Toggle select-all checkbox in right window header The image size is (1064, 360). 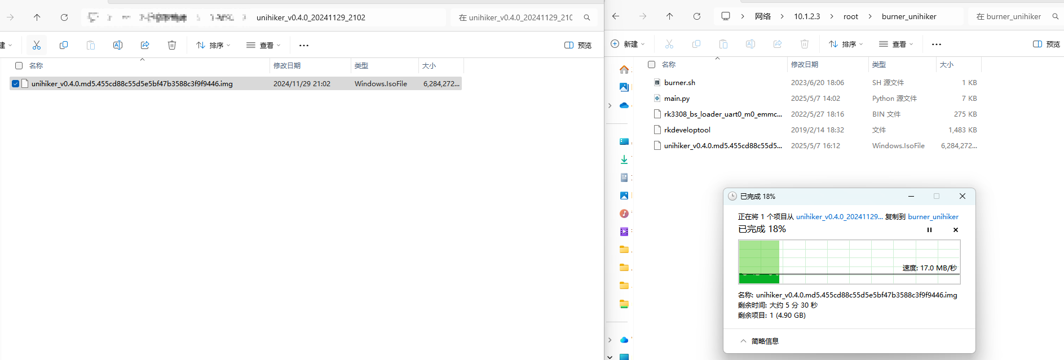point(651,65)
